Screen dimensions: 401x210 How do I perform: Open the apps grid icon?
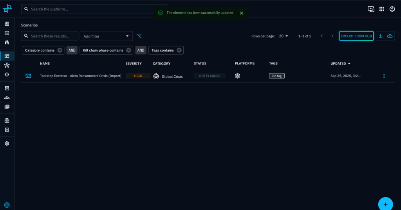tap(381, 9)
